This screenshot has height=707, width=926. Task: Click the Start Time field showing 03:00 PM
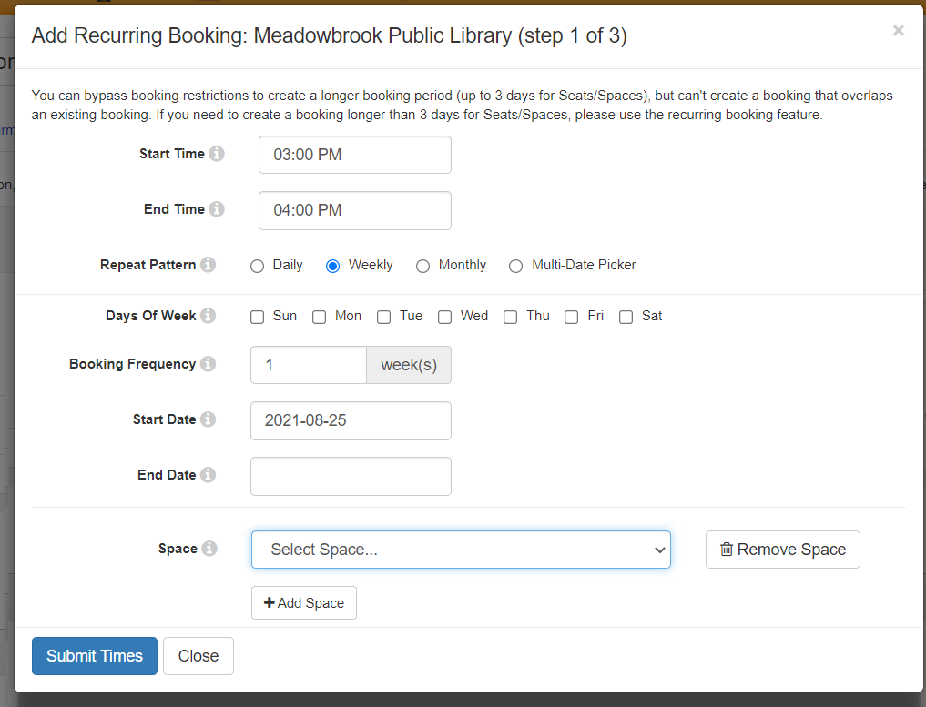(355, 155)
